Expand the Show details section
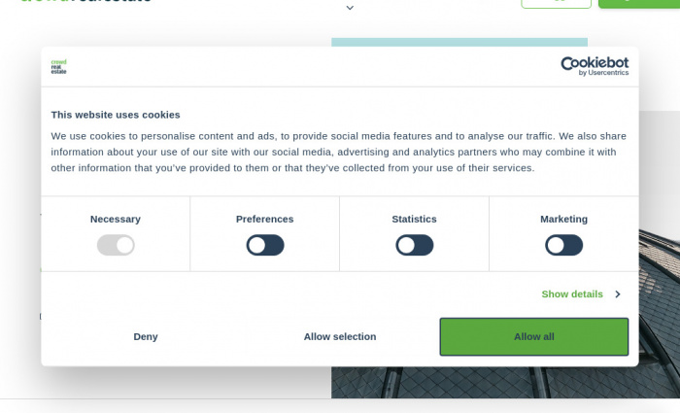The image size is (680, 413). pos(572,294)
